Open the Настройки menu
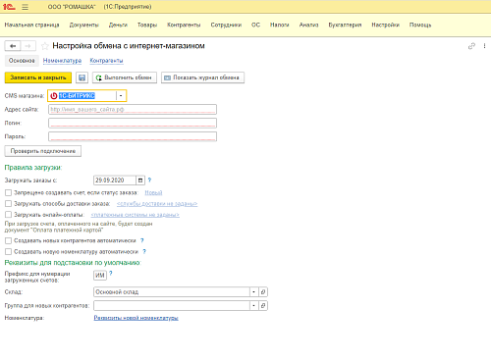 click(x=386, y=25)
